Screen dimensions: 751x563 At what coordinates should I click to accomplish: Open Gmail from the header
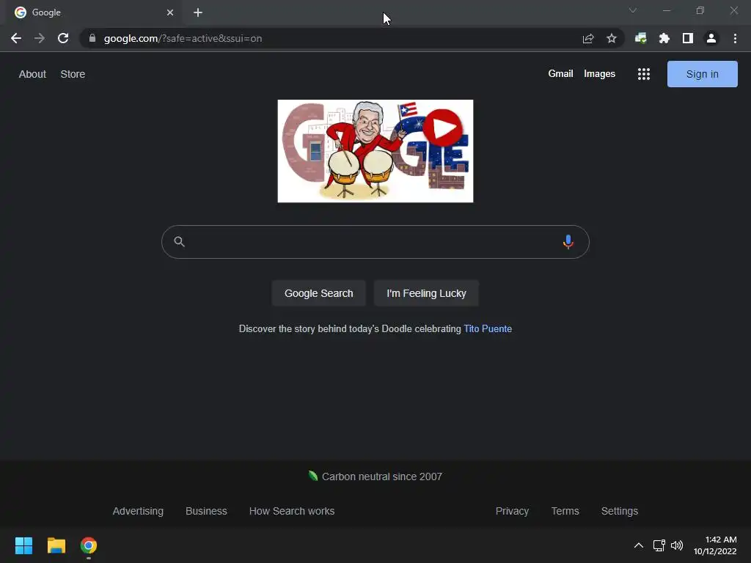pyautogui.click(x=560, y=74)
